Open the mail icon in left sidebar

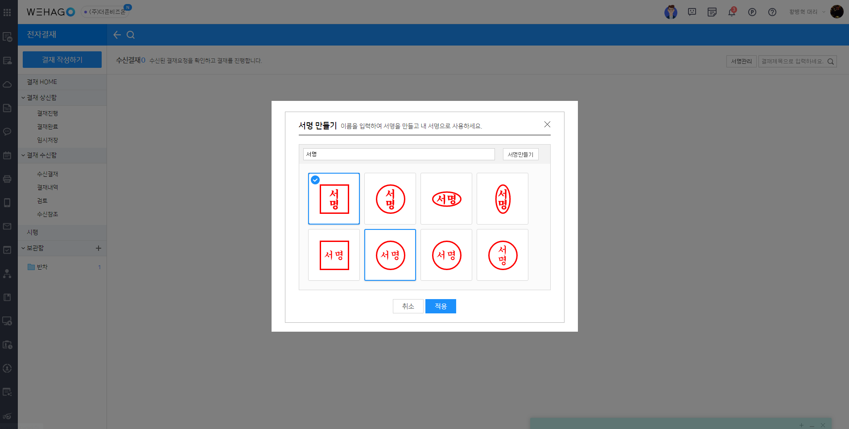[x=7, y=226]
